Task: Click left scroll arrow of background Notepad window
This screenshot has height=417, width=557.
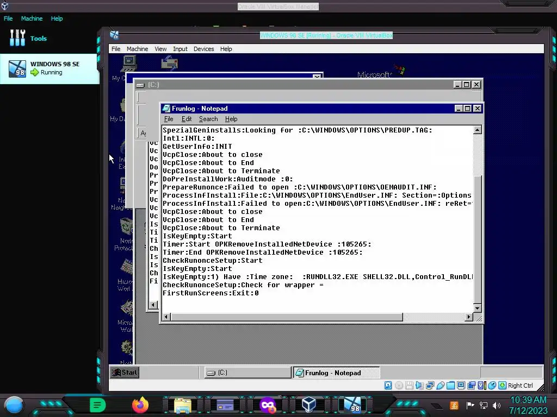Action: pos(153,305)
